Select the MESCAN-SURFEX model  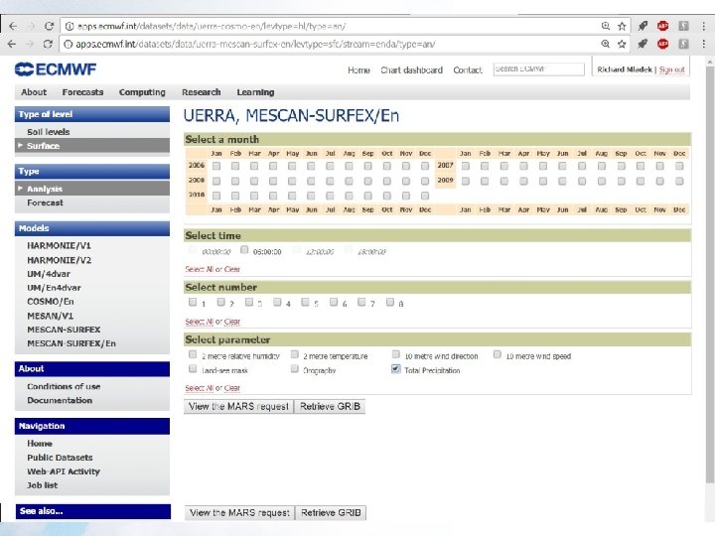pyautogui.click(x=64, y=330)
